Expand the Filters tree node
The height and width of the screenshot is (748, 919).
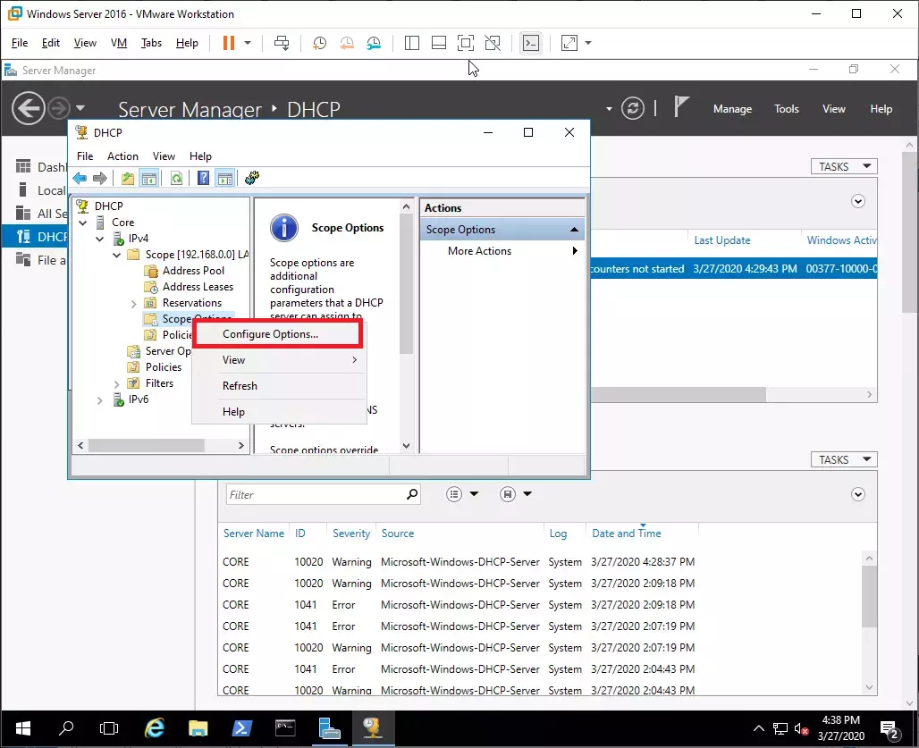pyautogui.click(x=116, y=383)
